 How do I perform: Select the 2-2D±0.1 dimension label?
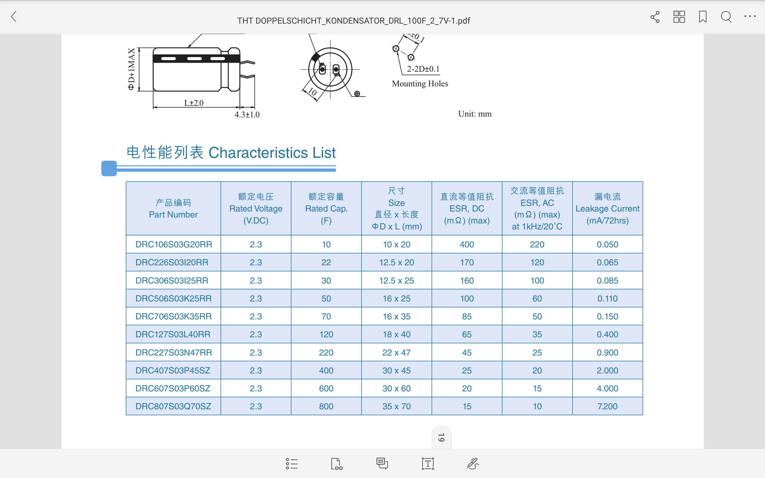pyautogui.click(x=423, y=69)
